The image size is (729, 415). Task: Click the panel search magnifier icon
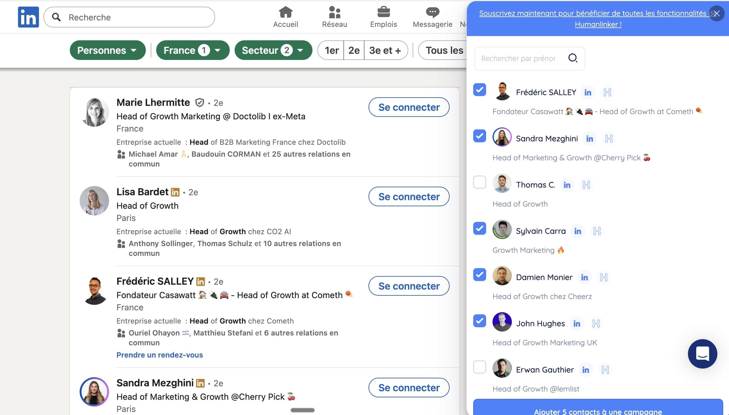coord(573,58)
